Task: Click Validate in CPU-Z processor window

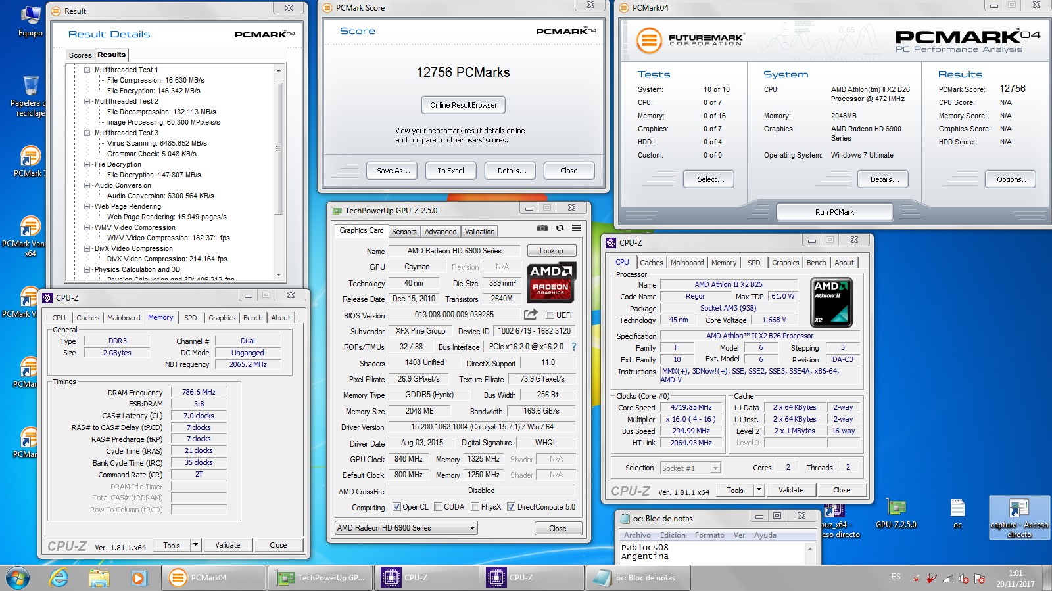Action: point(791,490)
